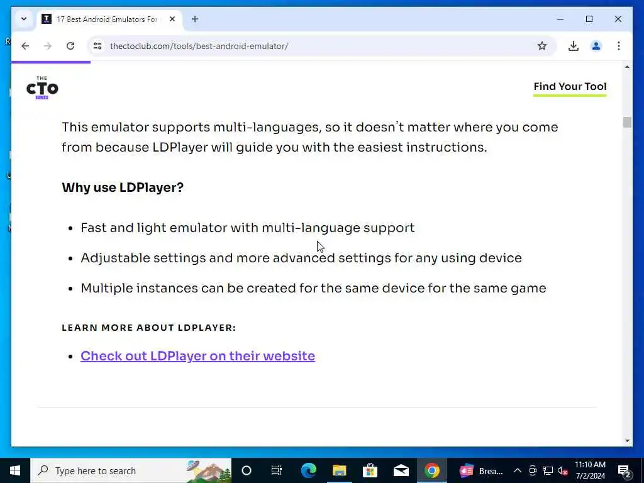This screenshot has width=644, height=483.
Task: Open Task View on the taskbar
Action: (277, 470)
